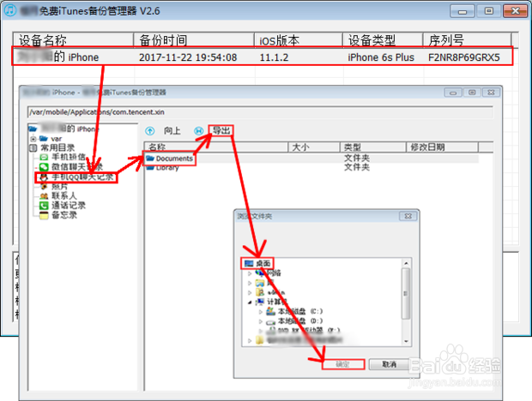Click the libraries folder icon

[x=260, y=283]
